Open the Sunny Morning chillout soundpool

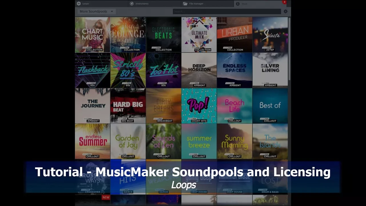click(234, 141)
